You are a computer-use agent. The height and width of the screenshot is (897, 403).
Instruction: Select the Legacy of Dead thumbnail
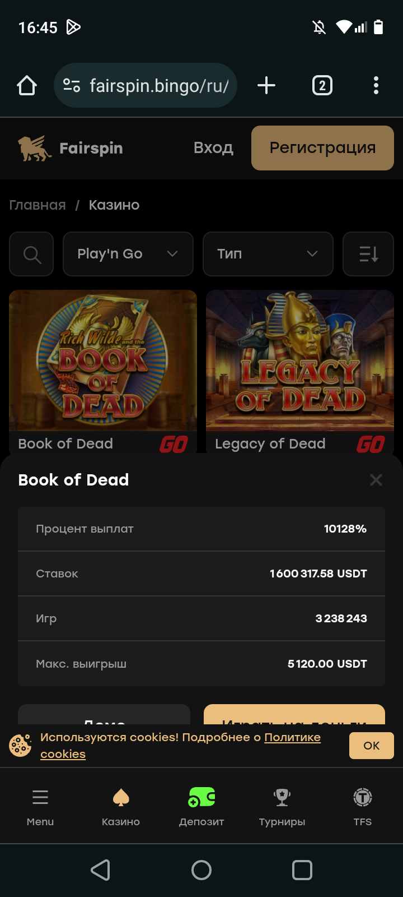(300, 360)
